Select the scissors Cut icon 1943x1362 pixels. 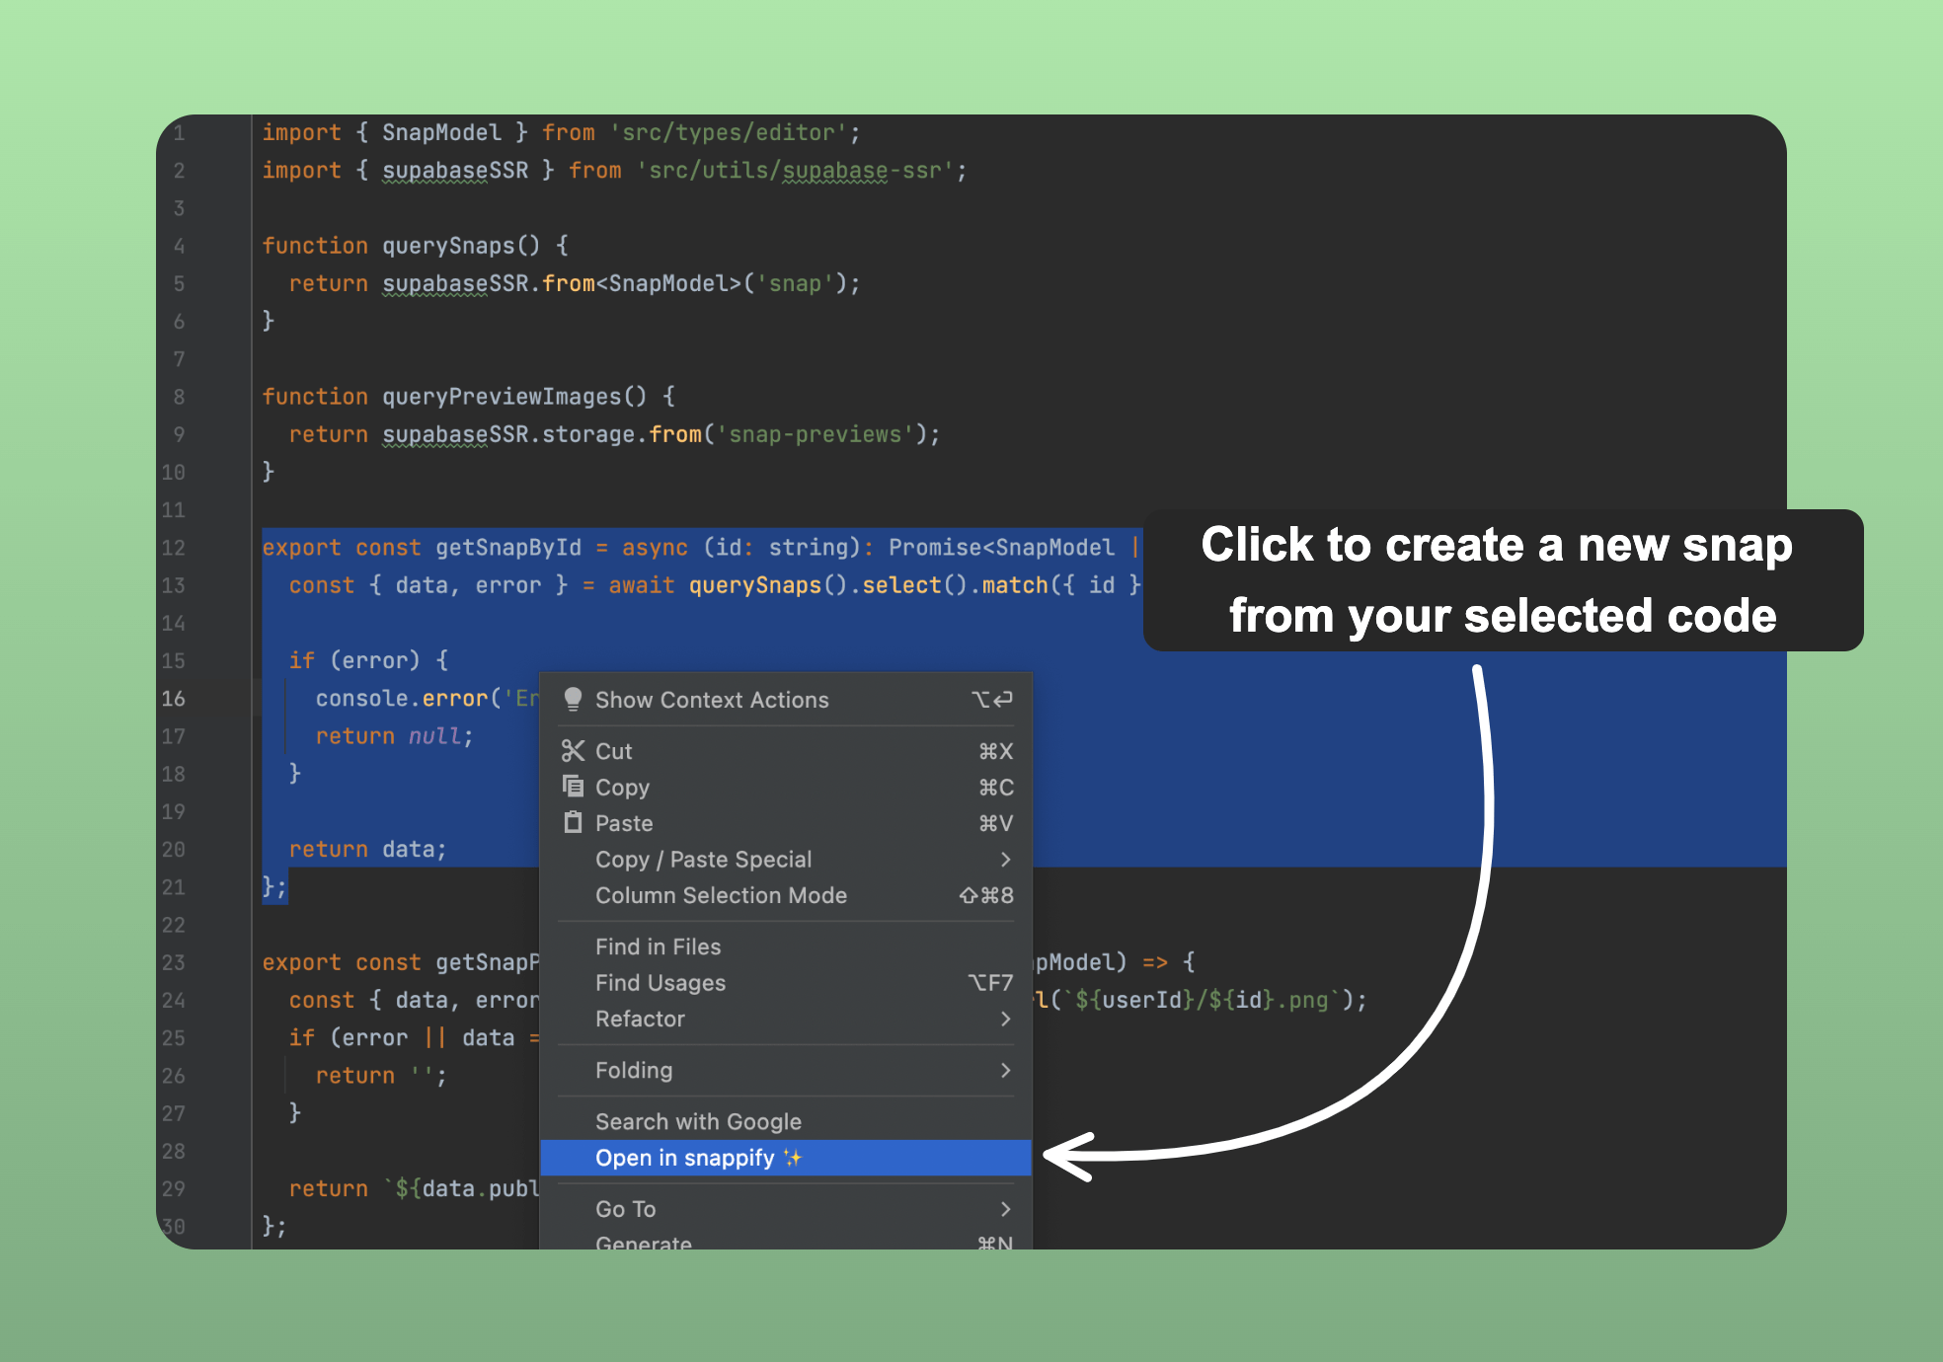(x=573, y=751)
